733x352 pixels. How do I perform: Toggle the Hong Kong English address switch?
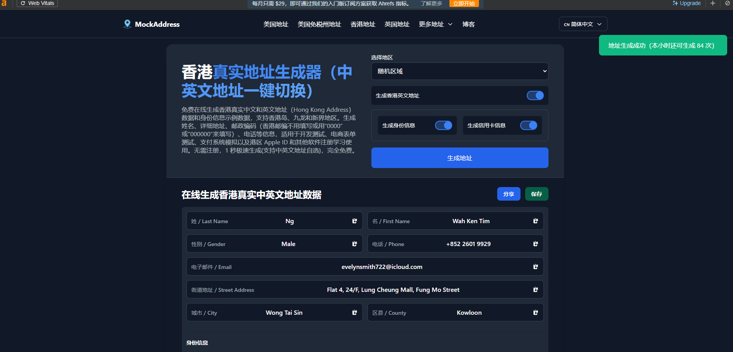(535, 95)
